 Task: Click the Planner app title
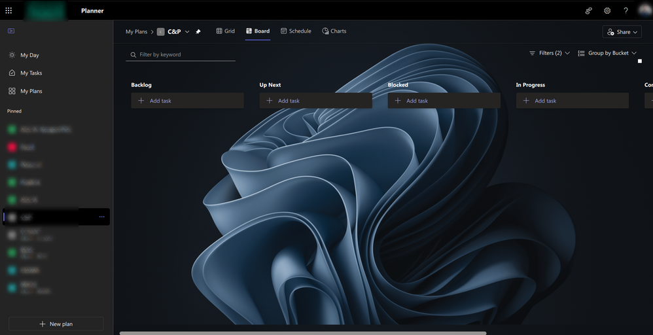pos(92,11)
